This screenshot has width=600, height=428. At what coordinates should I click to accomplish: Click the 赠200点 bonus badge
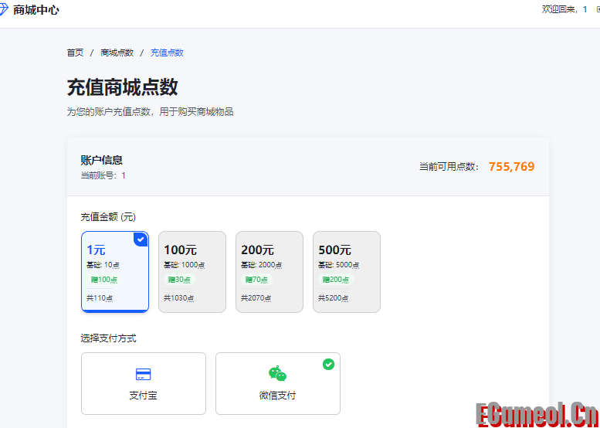click(x=335, y=280)
